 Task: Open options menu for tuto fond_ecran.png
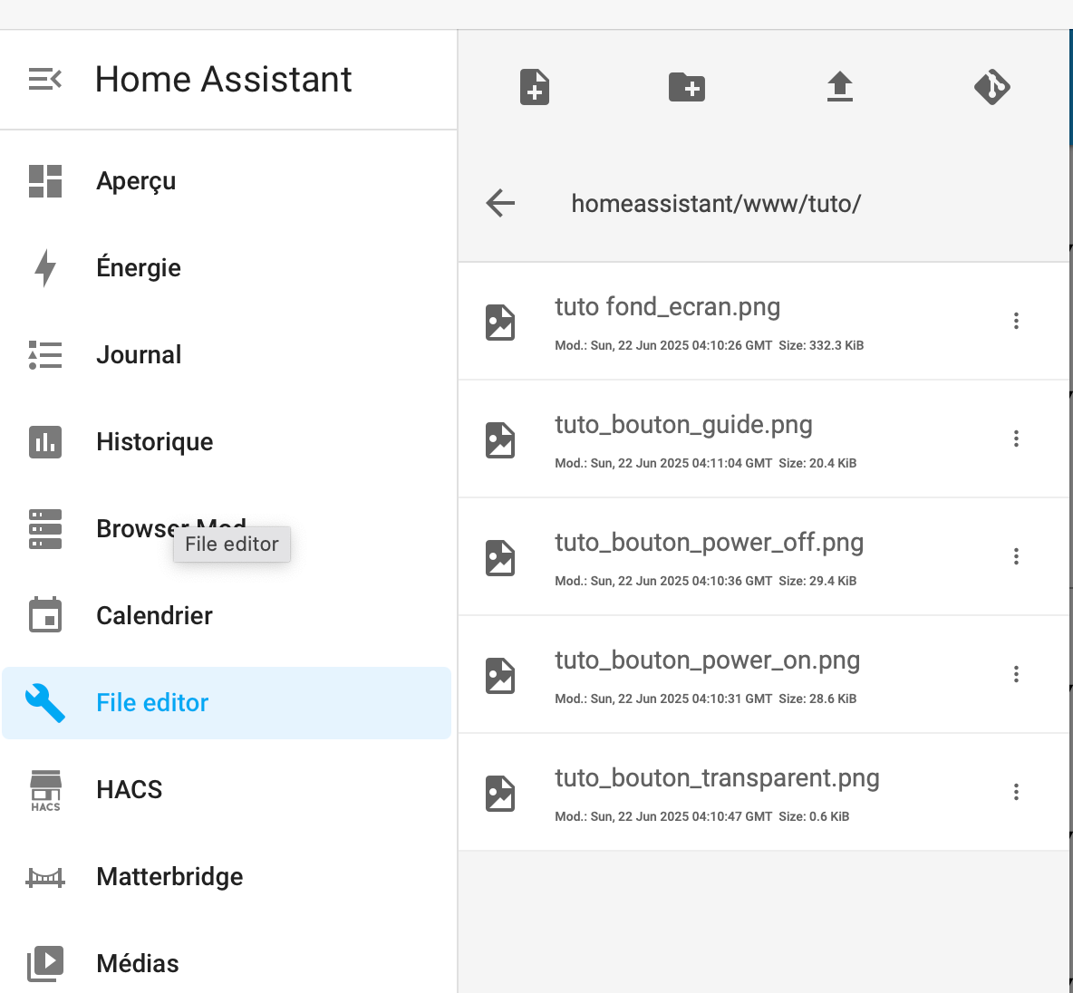coord(1016,321)
